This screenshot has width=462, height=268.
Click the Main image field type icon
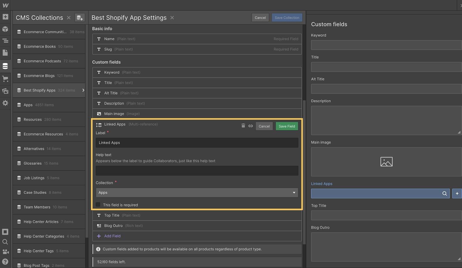point(99,114)
